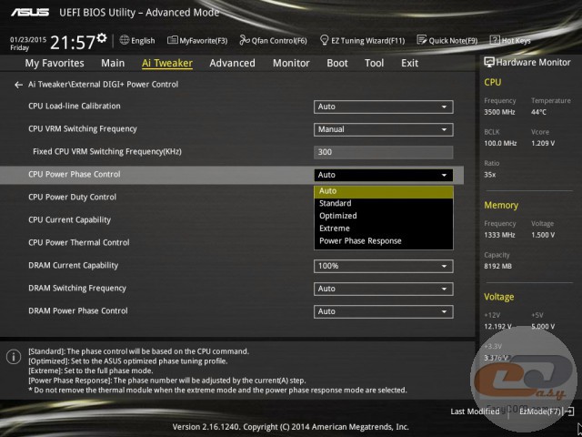Click the 35x ratio value
The height and width of the screenshot is (437, 582).
490,175
